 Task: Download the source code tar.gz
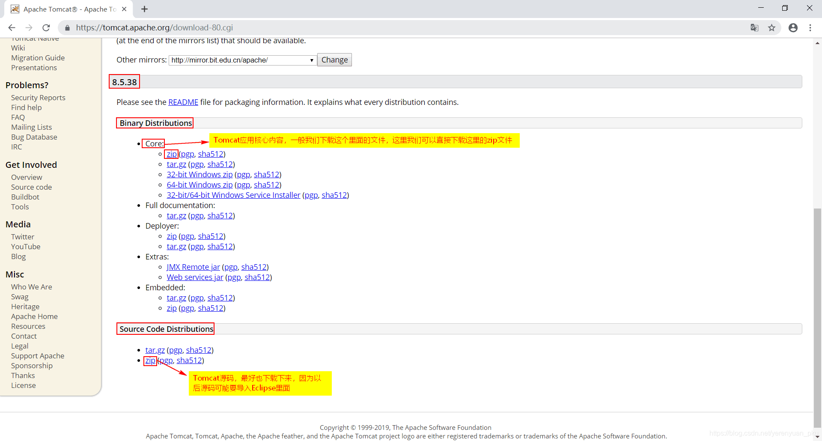tap(155, 350)
